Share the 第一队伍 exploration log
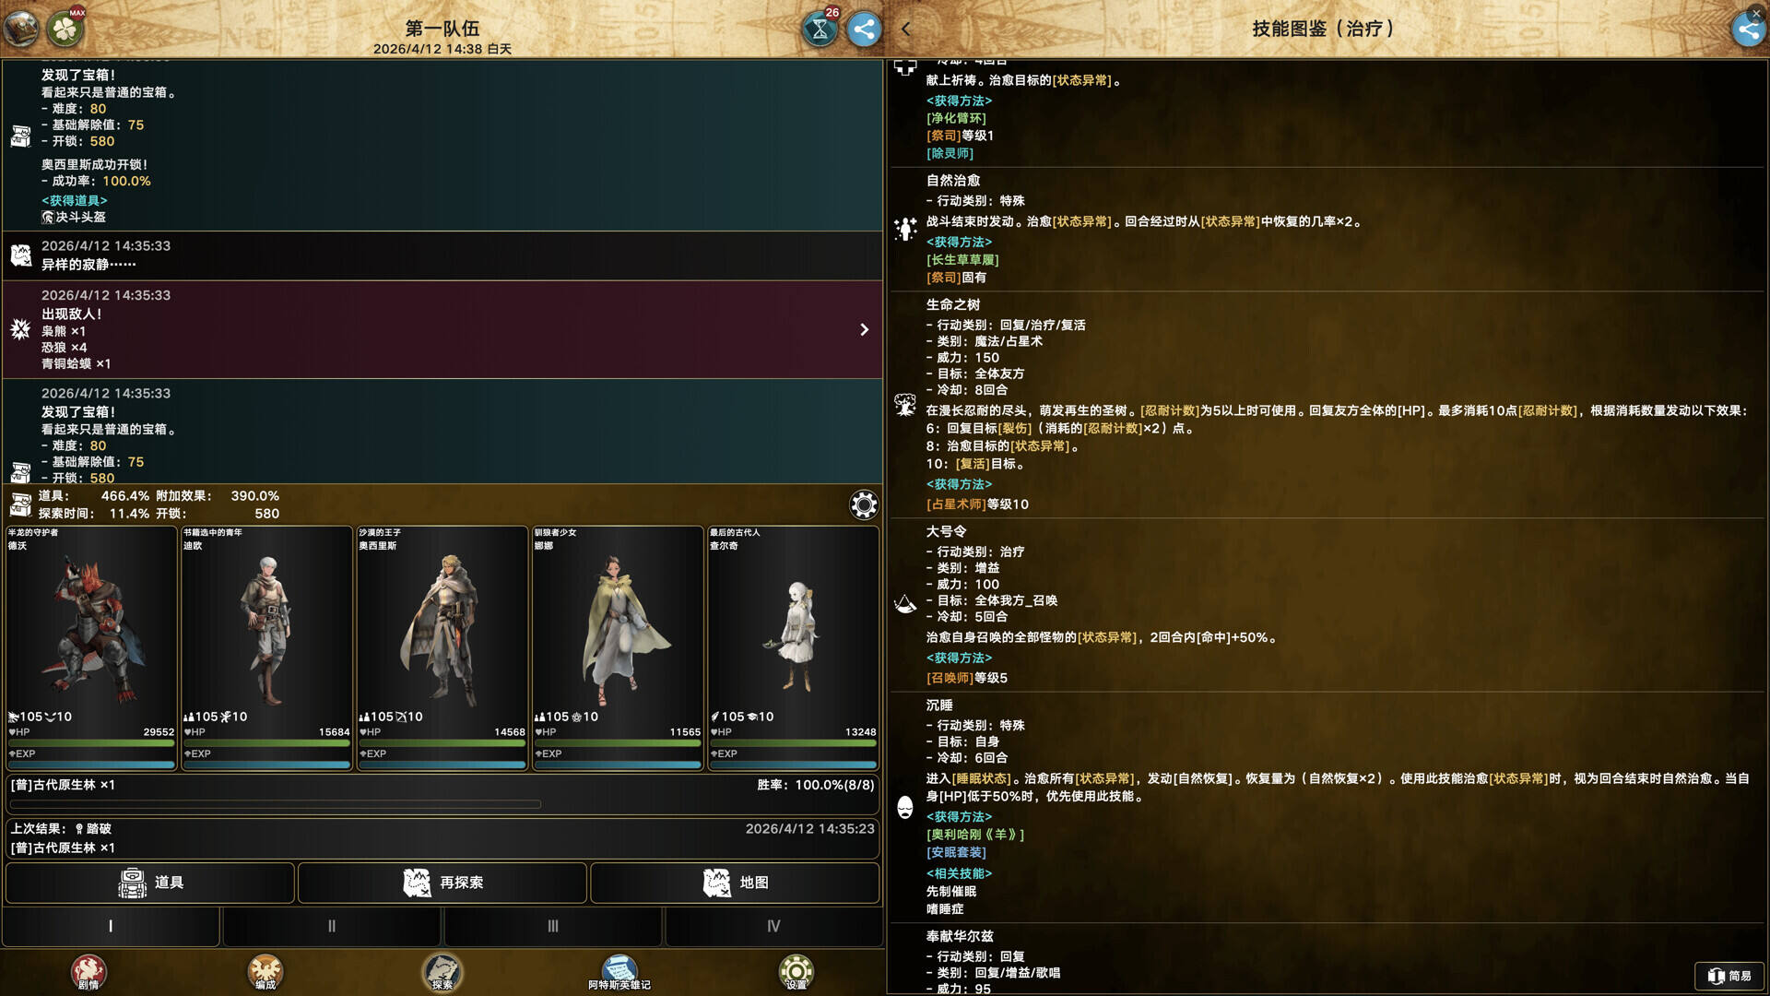Screen dimensions: 1770x996 [864, 29]
